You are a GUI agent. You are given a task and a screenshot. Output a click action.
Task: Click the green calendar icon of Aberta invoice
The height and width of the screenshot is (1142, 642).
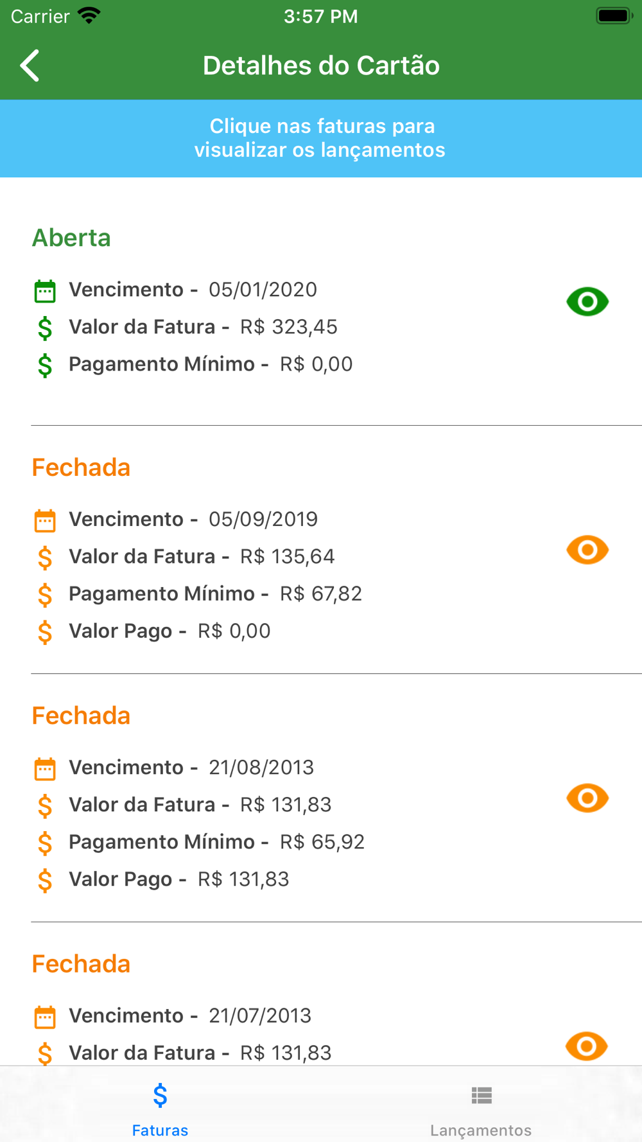[x=45, y=291]
